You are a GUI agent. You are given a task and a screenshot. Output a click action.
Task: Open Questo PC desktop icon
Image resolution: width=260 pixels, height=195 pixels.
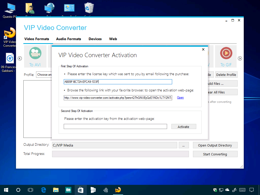pos(10,10)
